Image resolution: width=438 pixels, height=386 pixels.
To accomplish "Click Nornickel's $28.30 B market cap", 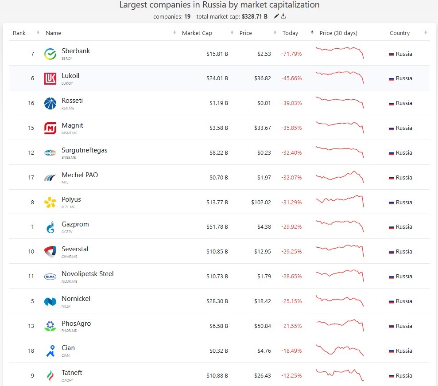I will tap(217, 301).
